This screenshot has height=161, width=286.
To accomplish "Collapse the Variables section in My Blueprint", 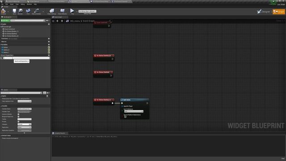I will coord(1,45).
